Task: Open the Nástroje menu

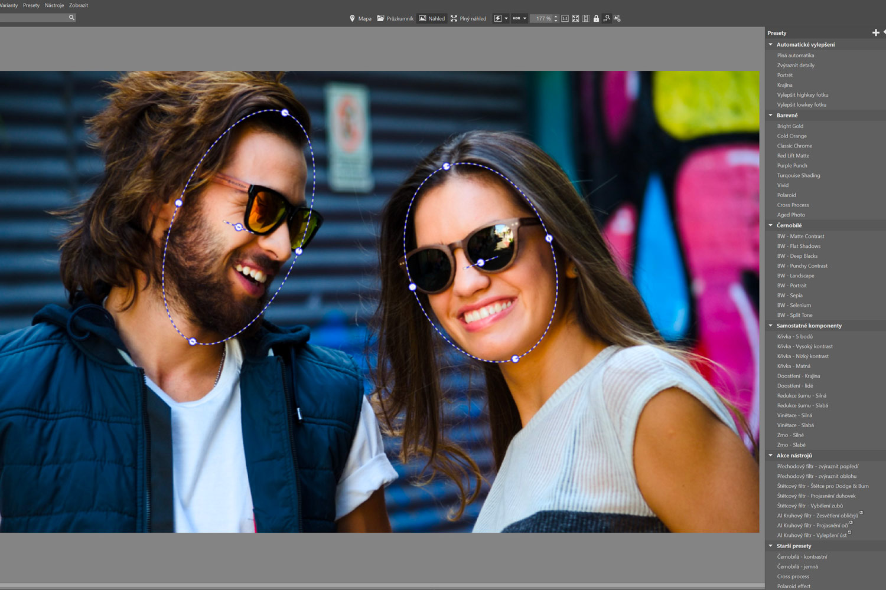Action: coord(54,5)
